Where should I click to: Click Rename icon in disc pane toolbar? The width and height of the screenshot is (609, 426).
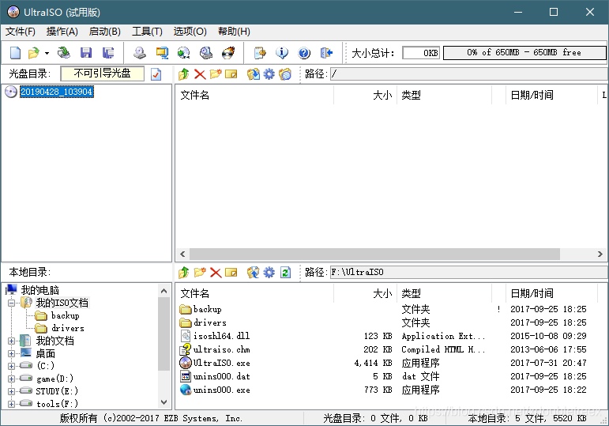[x=231, y=74]
